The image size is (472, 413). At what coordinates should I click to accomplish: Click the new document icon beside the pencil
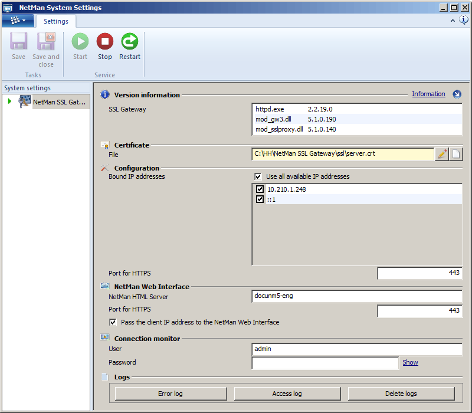click(455, 153)
